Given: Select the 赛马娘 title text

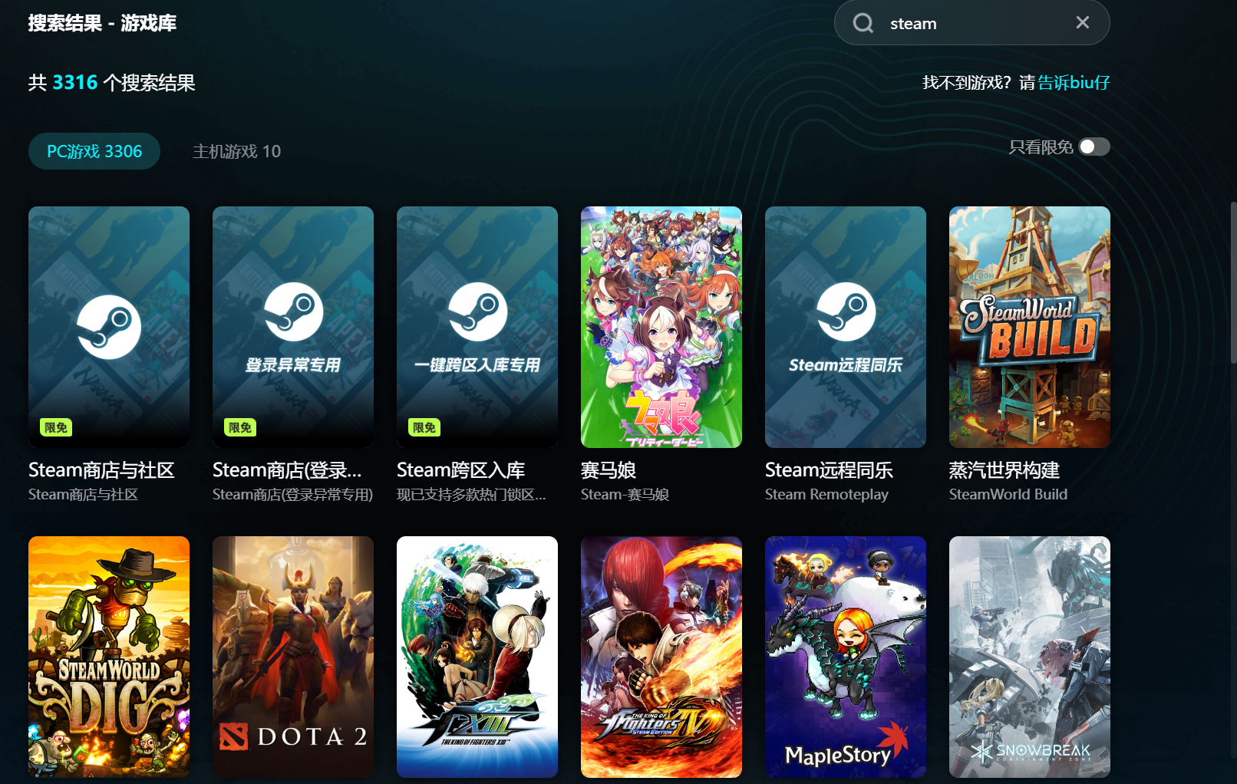Looking at the screenshot, I should [x=609, y=470].
